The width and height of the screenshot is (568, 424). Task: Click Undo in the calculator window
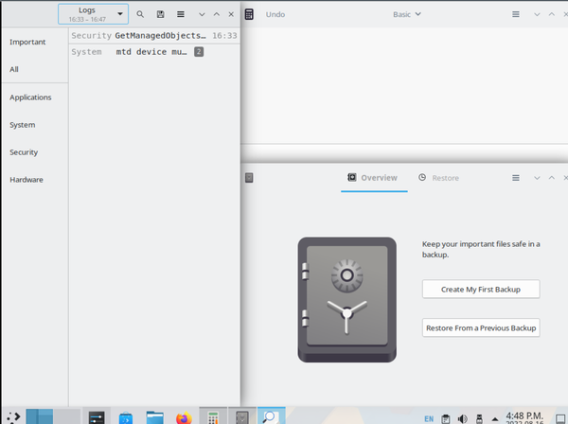[275, 14]
